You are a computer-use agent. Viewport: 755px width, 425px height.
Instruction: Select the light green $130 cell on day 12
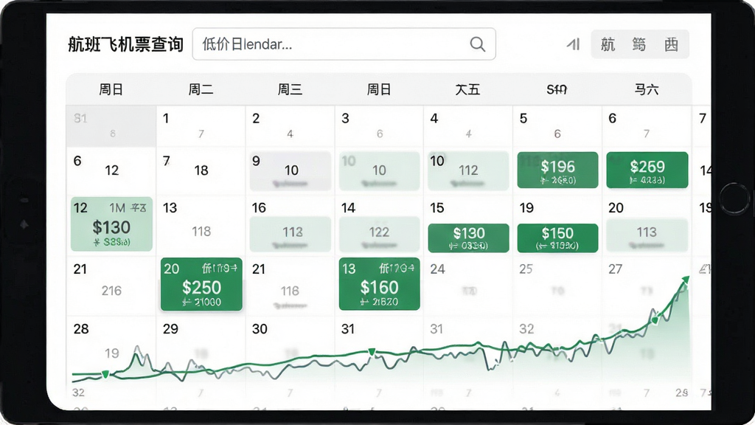pos(112,224)
